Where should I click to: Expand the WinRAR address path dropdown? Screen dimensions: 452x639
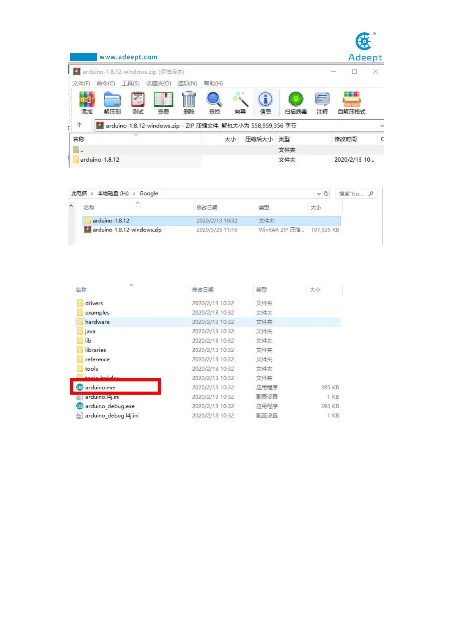pos(381,126)
